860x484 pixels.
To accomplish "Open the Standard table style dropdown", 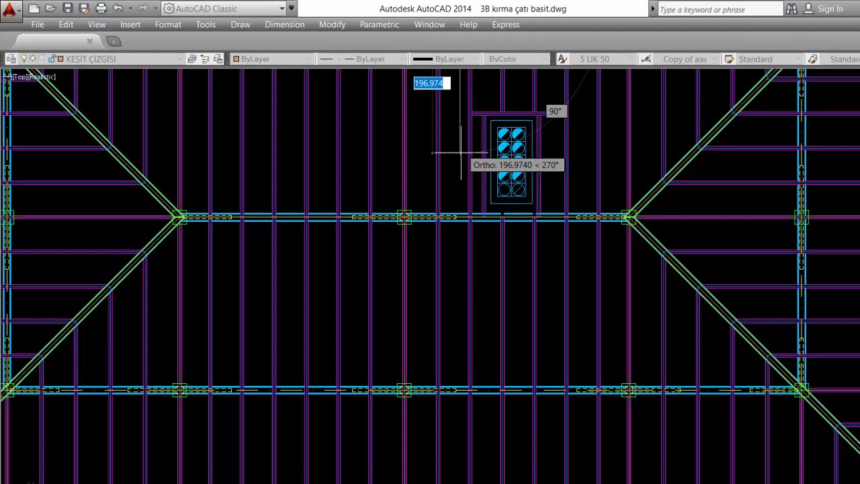I will [769, 59].
